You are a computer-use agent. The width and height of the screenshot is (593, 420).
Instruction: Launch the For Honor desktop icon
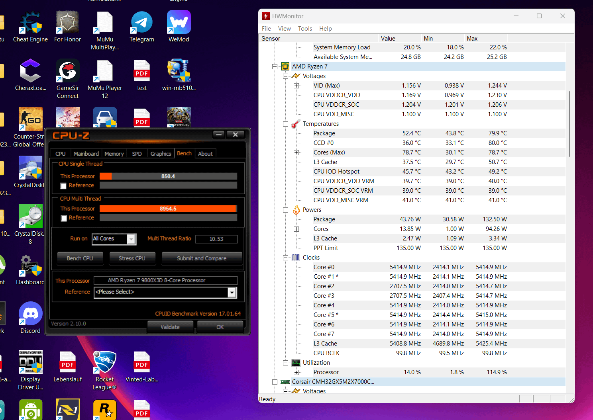click(67, 27)
